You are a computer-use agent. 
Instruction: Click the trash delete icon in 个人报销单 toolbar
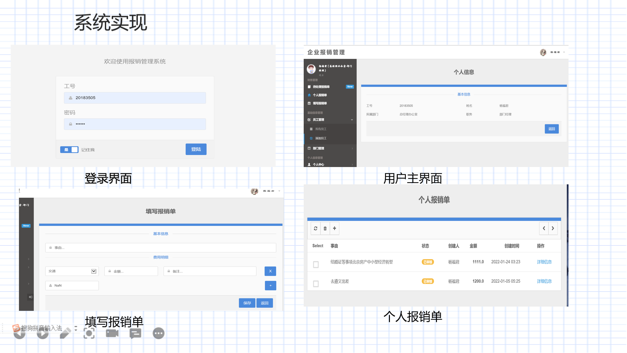[325, 228]
